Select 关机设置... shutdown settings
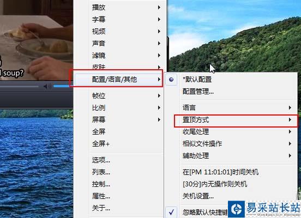The width and height of the screenshot is (301, 218). (x=198, y=196)
